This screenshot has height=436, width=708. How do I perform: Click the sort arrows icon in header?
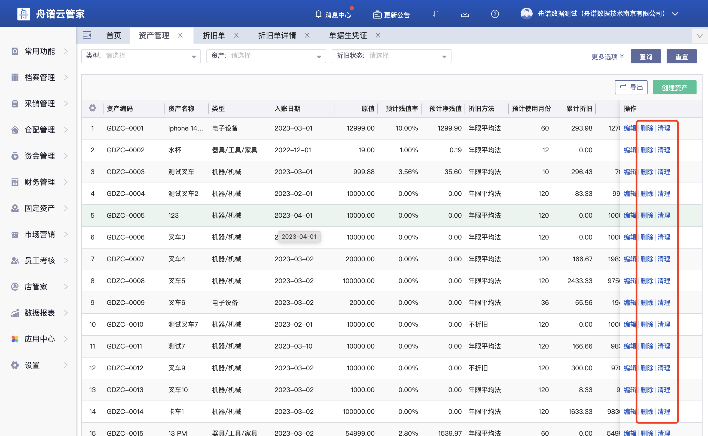coord(435,14)
